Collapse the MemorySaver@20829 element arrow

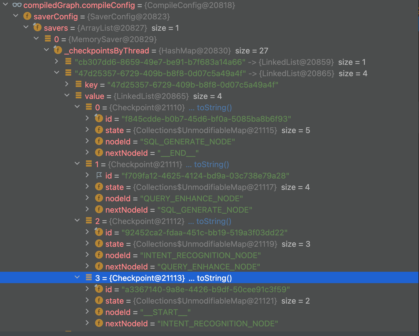[36, 38]
